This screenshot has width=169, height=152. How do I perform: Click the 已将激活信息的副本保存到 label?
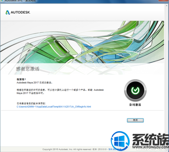(x=31, y=103)
